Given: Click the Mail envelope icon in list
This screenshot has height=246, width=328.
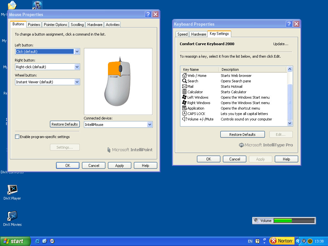Looking at the screenshot, I should (184, 86).
